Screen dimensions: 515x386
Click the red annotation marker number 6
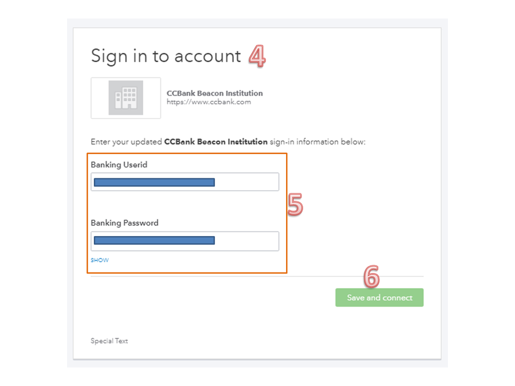point(372,276)
